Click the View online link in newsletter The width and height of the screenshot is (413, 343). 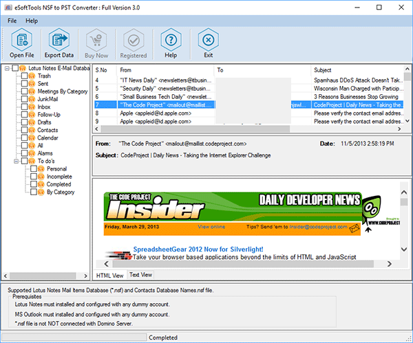coord(211,225)
